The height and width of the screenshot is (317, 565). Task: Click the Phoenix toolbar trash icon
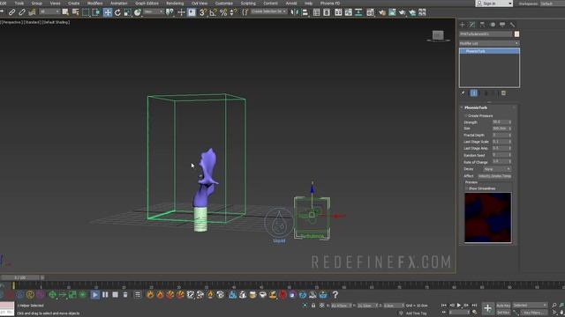pos(125,295)
